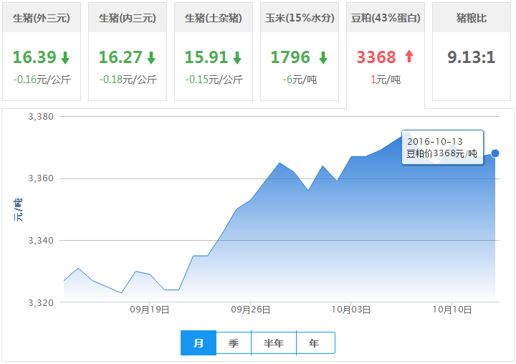516x364 pixels.
Task: Click the corn price 1796
Action: [290, 57]
